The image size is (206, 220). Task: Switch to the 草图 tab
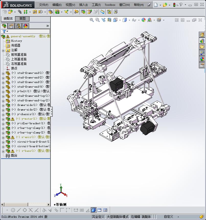(x=22, y=19)
